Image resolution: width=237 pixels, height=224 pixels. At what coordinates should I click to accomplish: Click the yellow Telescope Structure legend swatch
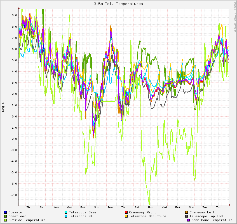(126, 216)
